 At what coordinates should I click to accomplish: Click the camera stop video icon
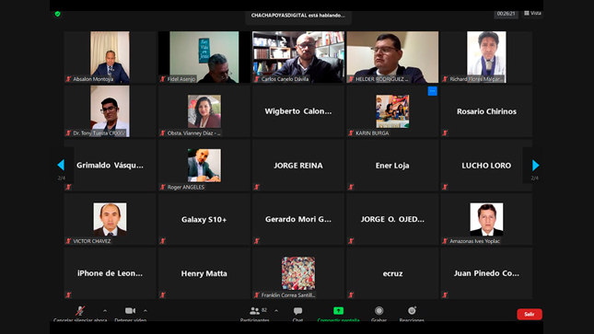pos(131,310)
